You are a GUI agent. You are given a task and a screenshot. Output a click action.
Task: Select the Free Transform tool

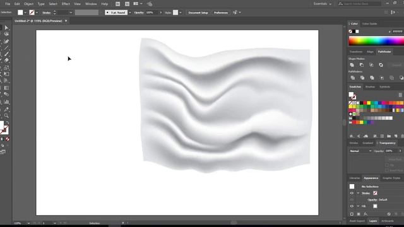pyautogui.click(x=6, y=74)
